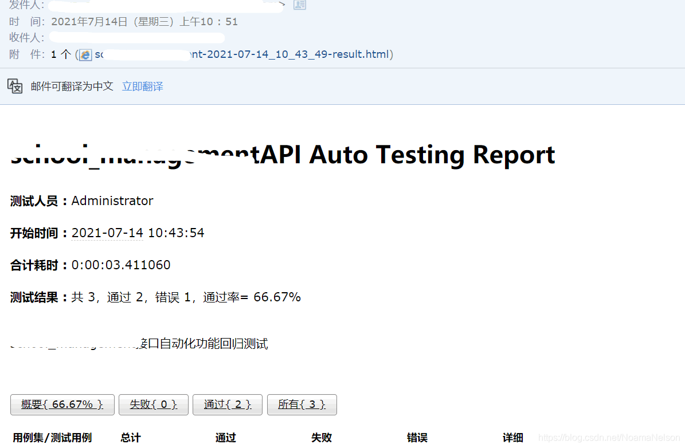
Task: Select the 通过{ 2 } button
Action: point(228,404)
